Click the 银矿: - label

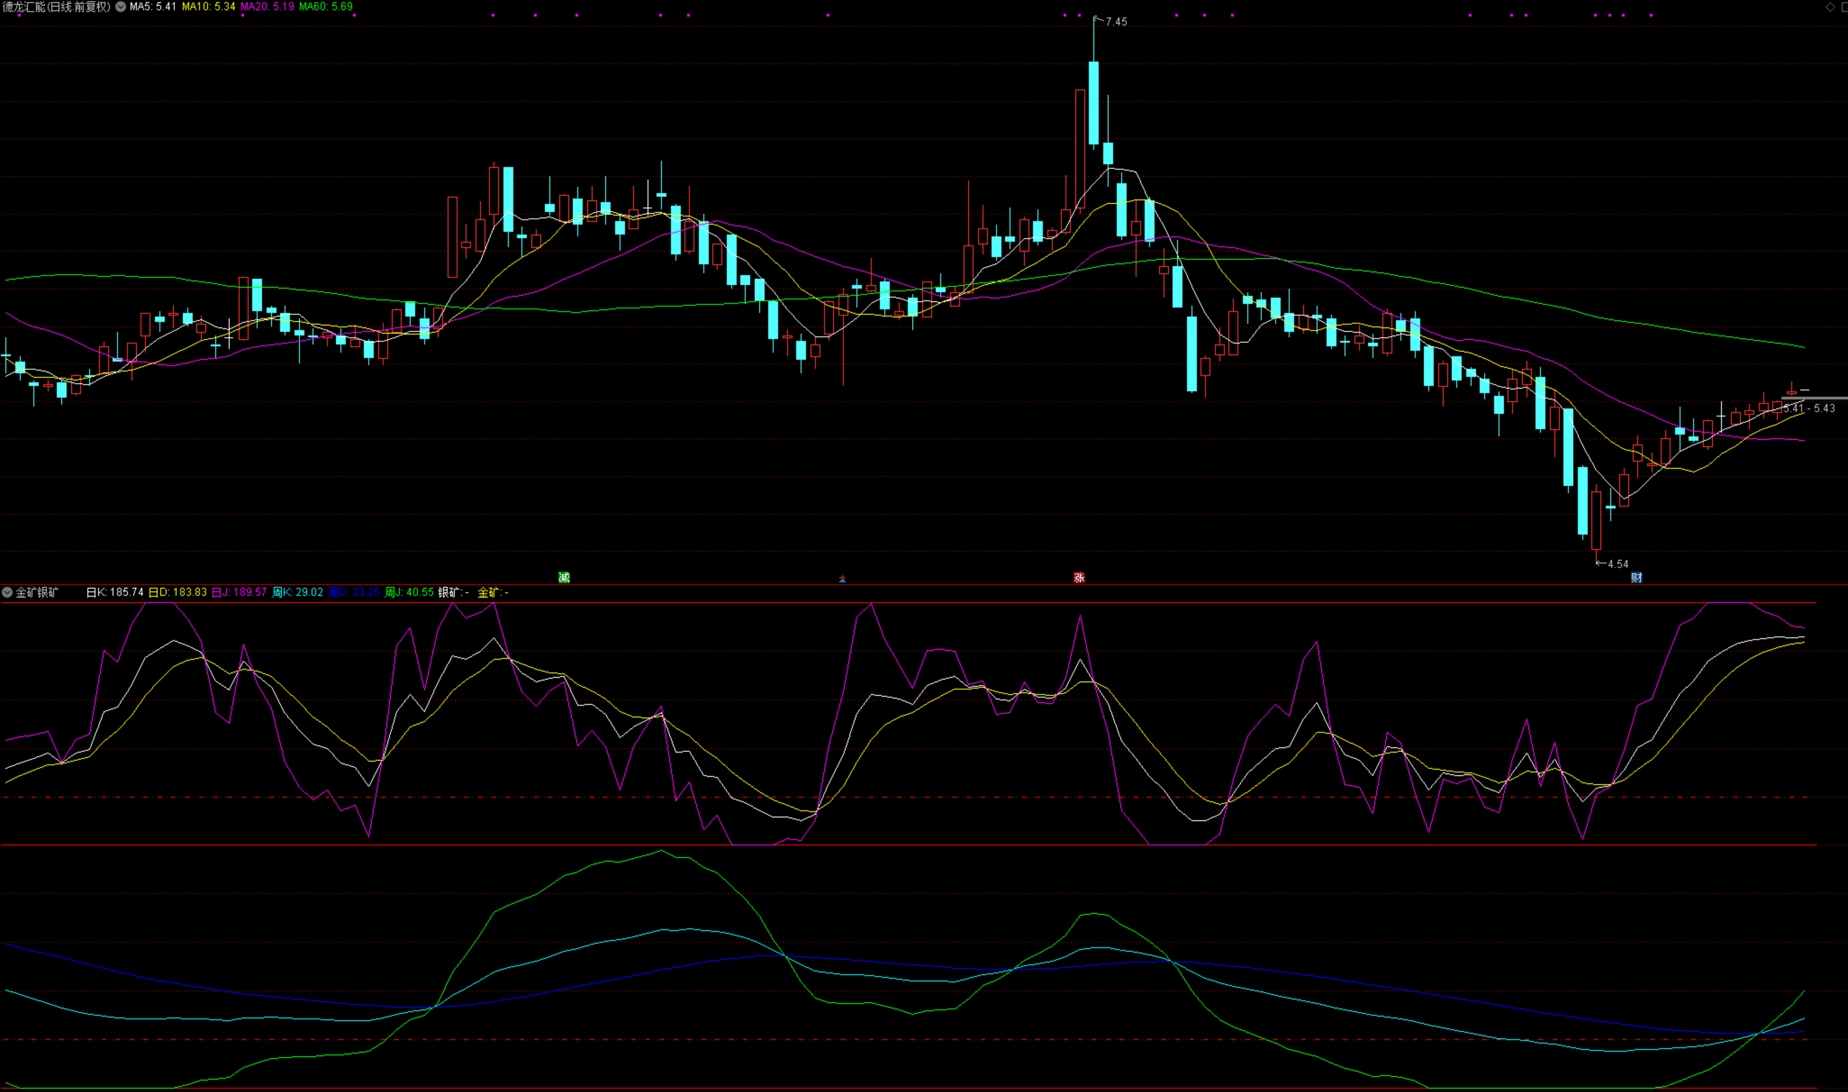point(454,592)
